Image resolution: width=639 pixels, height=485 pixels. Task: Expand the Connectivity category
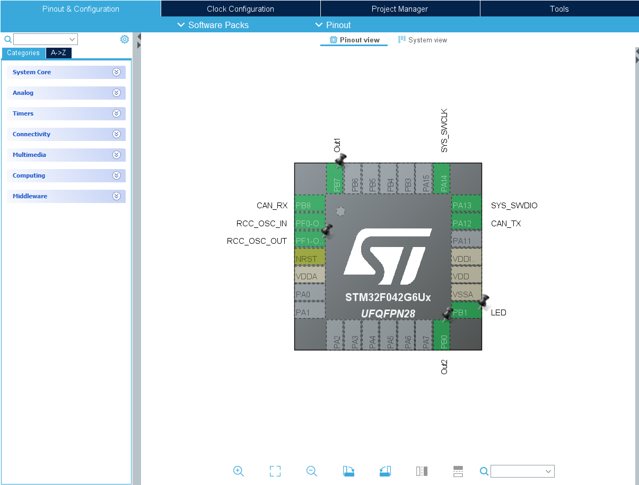click(x=66, y=134)
